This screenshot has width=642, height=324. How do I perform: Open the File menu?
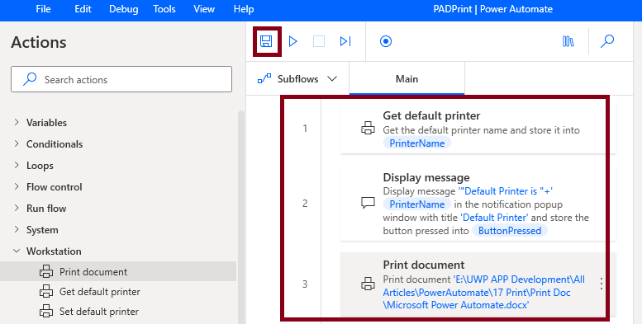click(43, 9)
